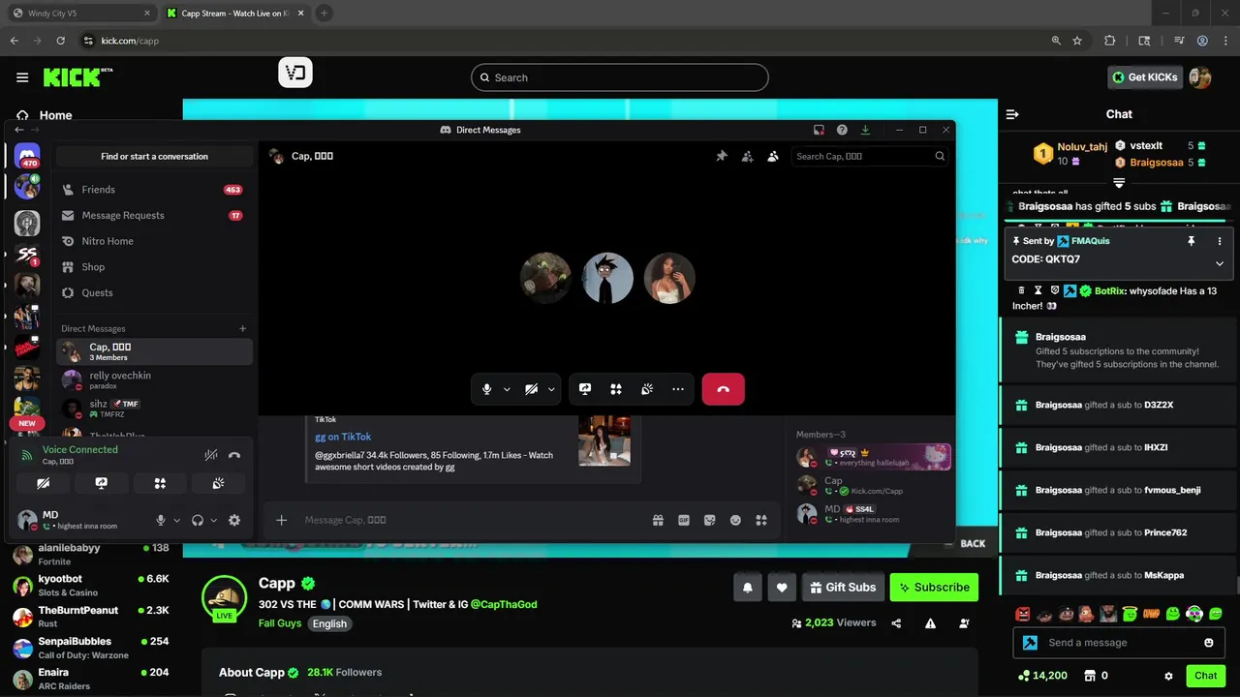
Task: Open Fall Guys category link
Action: tap(280, 623)
